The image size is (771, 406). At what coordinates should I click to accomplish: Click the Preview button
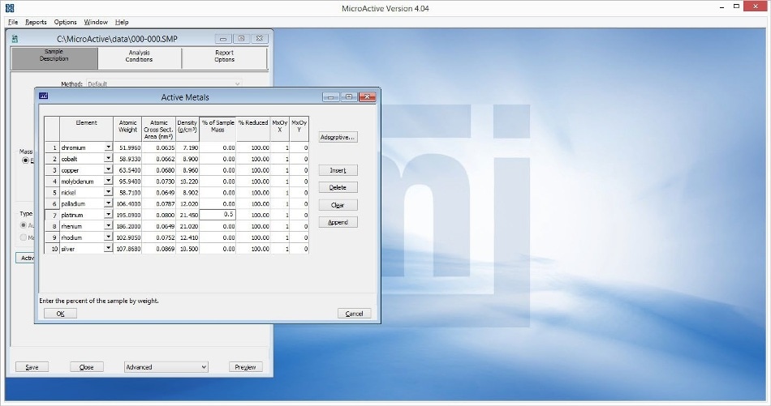[x=245, y=367]
